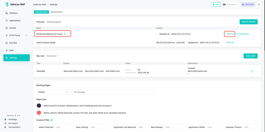Click the Version 8.7.0 label
The height and width of the screenshot is (132, 265).
click(x=13, y=115)
